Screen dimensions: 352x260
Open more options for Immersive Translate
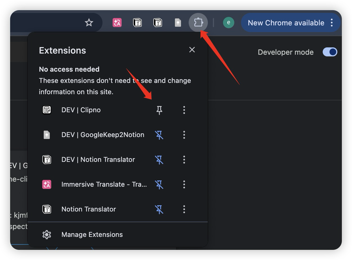coord(184,184)
